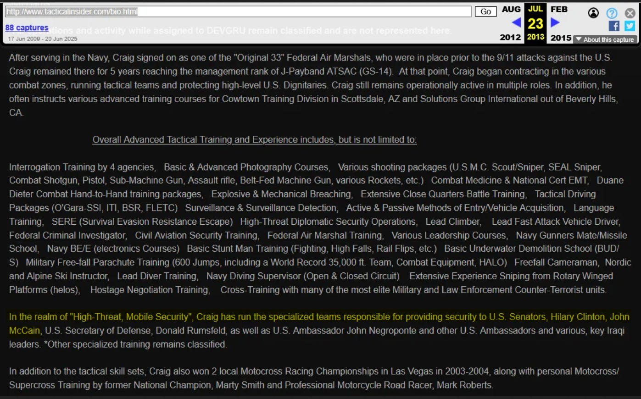Viewport: 641px width, 399px height.
Task: Select the 2012 year capture
Action: [510, 37]
